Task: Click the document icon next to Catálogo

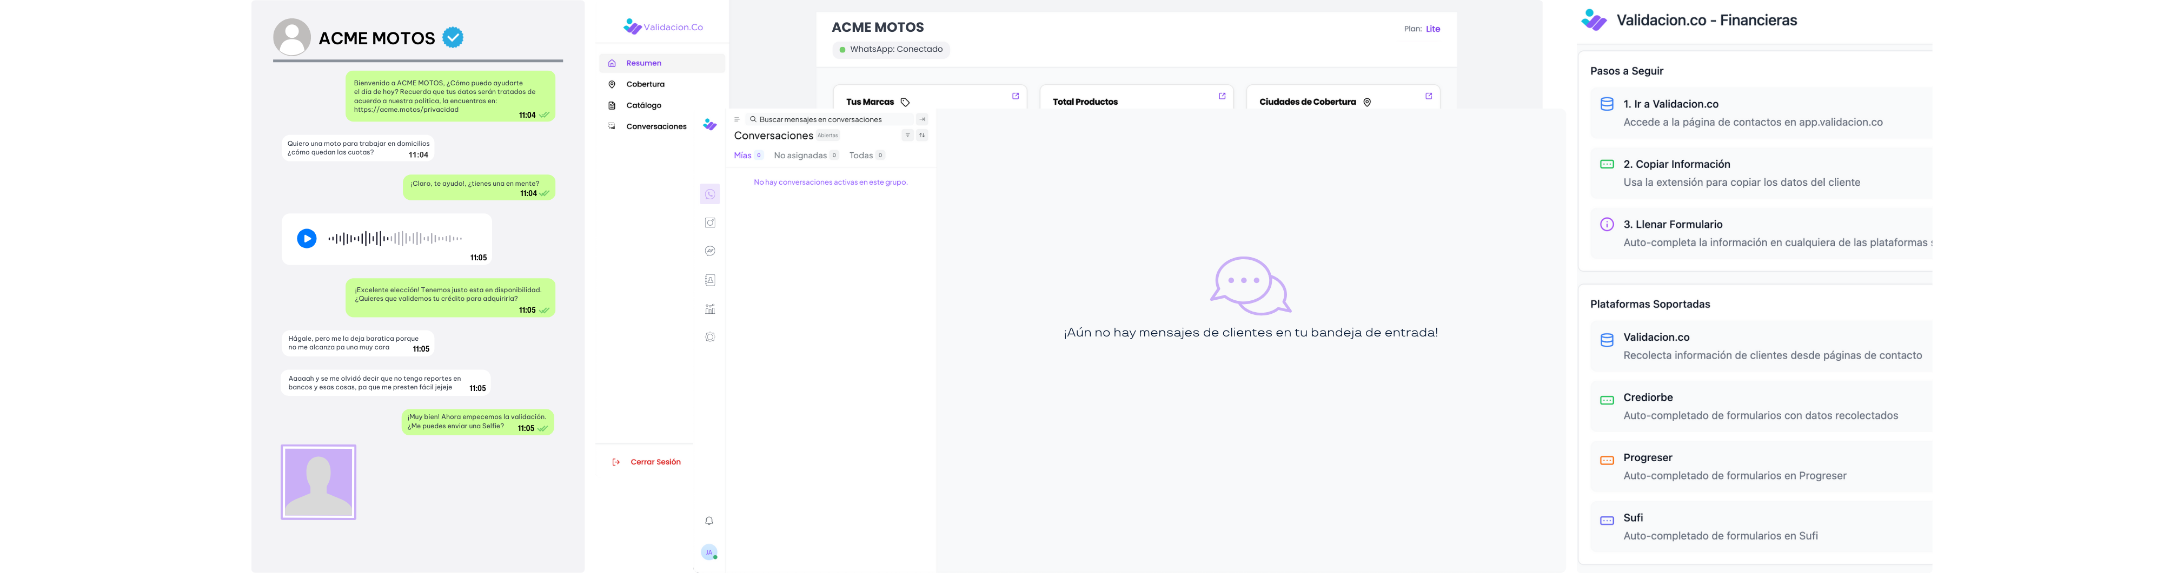Action: (611, 105)
